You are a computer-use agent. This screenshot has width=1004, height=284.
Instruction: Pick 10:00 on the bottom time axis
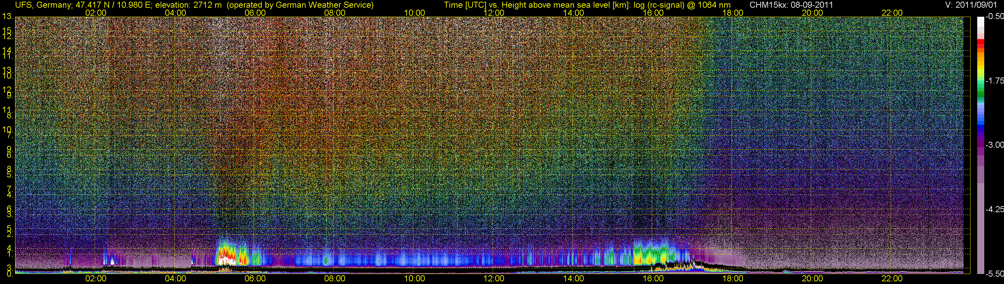414,279
